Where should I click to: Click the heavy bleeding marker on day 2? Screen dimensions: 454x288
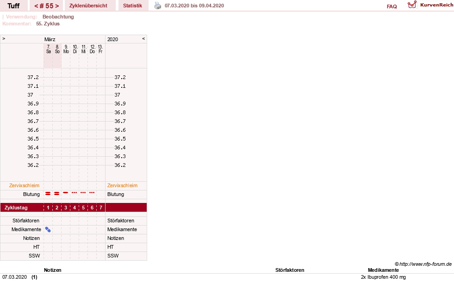coord(57,193)
